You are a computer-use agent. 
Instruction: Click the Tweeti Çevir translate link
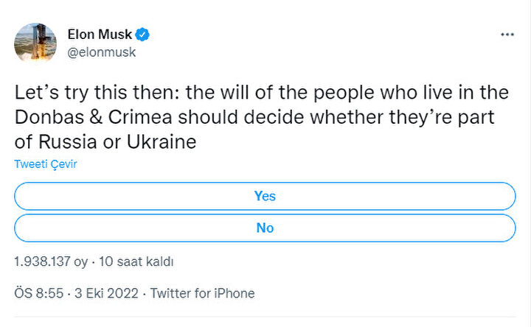(x=46, y=164)
